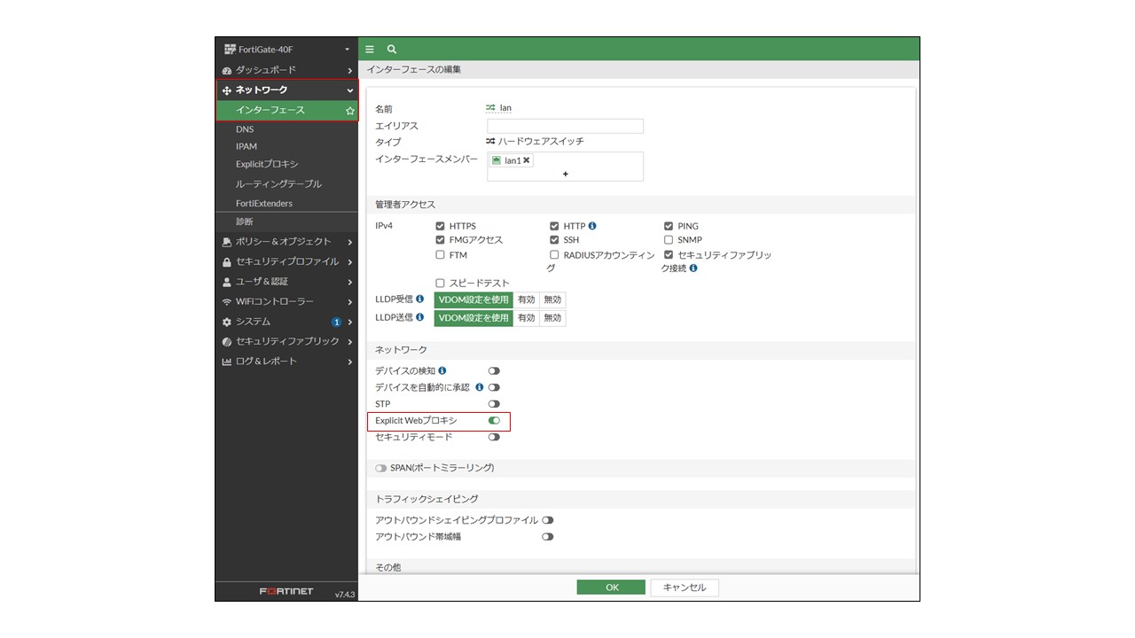Click the search magnifier icon in top bar
1135x638 pixels.
coord(392,50)
